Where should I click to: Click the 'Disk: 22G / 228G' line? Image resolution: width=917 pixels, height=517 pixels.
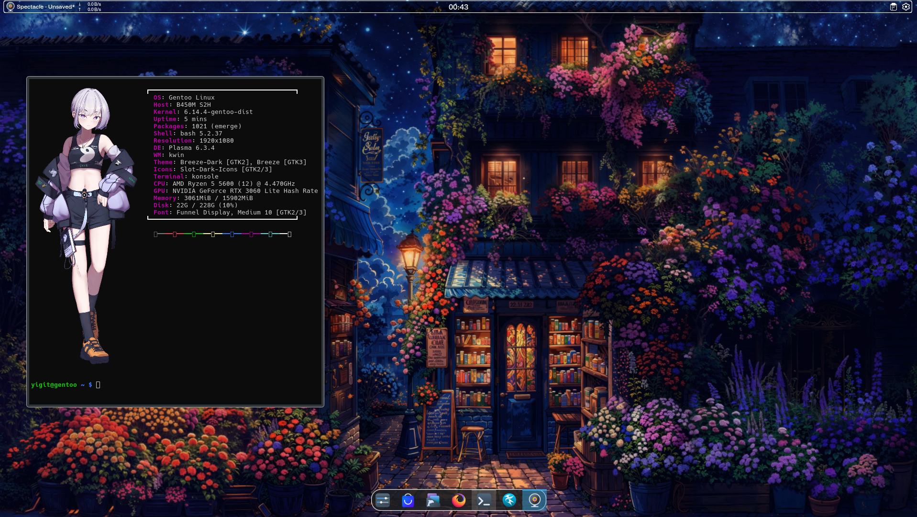[196, 205]
